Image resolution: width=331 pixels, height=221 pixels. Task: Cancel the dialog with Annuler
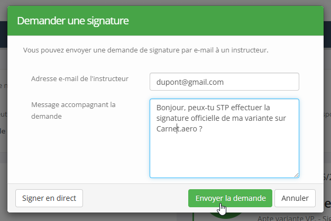coord(295,198)
